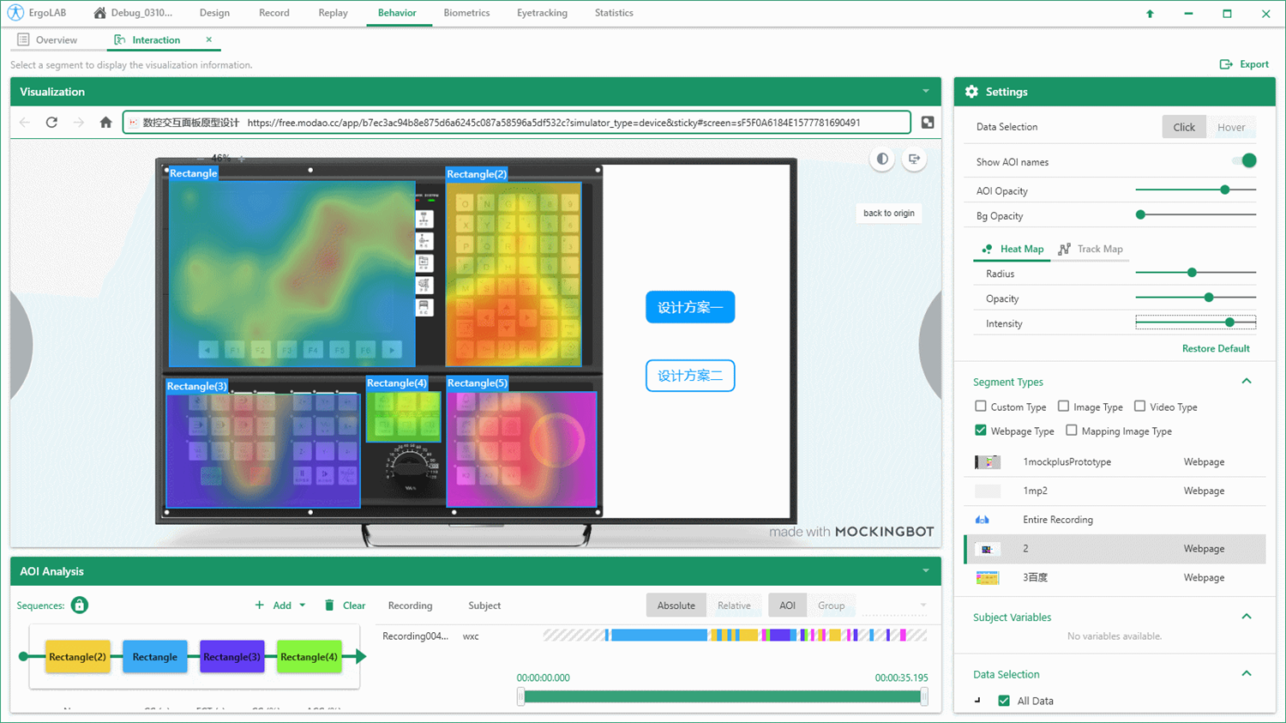This screenshot has width=1286, height=723.
Task: Click the contrast toggle icon on visualization
Action: pyautogui.click(x=881, y=159)
